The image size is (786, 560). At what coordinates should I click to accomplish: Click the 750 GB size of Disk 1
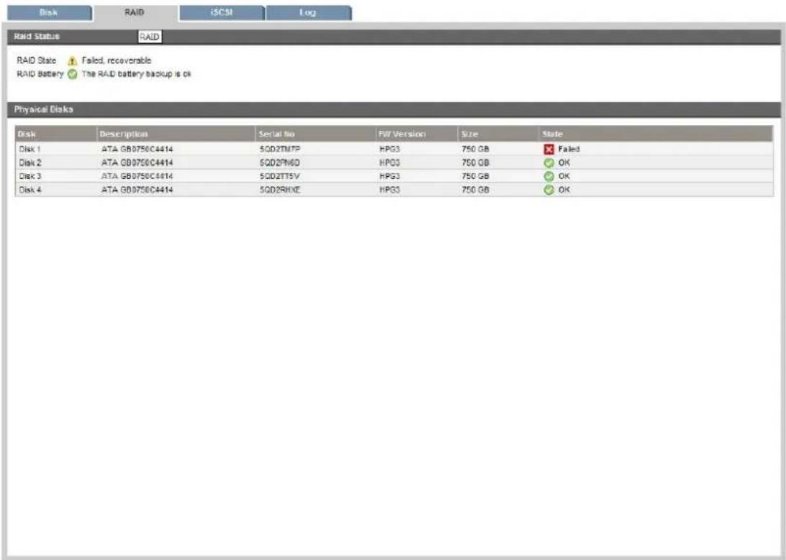[475, 149]
